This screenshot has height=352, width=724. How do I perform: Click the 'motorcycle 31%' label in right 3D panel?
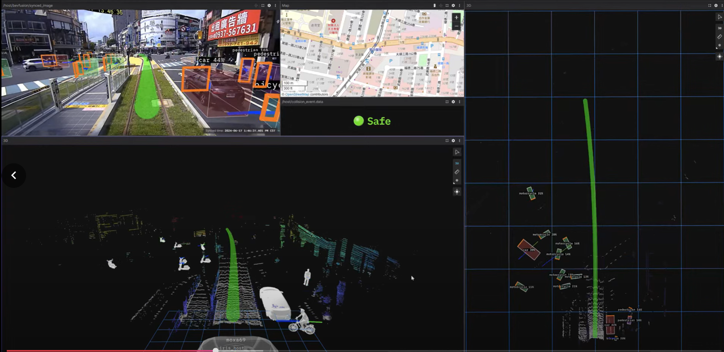(x=531, y=193)
